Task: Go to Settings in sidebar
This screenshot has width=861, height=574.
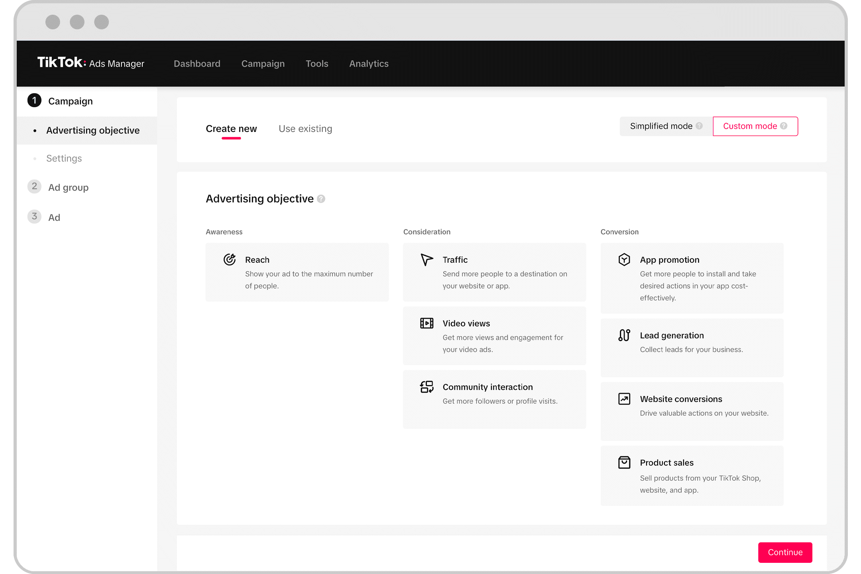Action: 64,158
